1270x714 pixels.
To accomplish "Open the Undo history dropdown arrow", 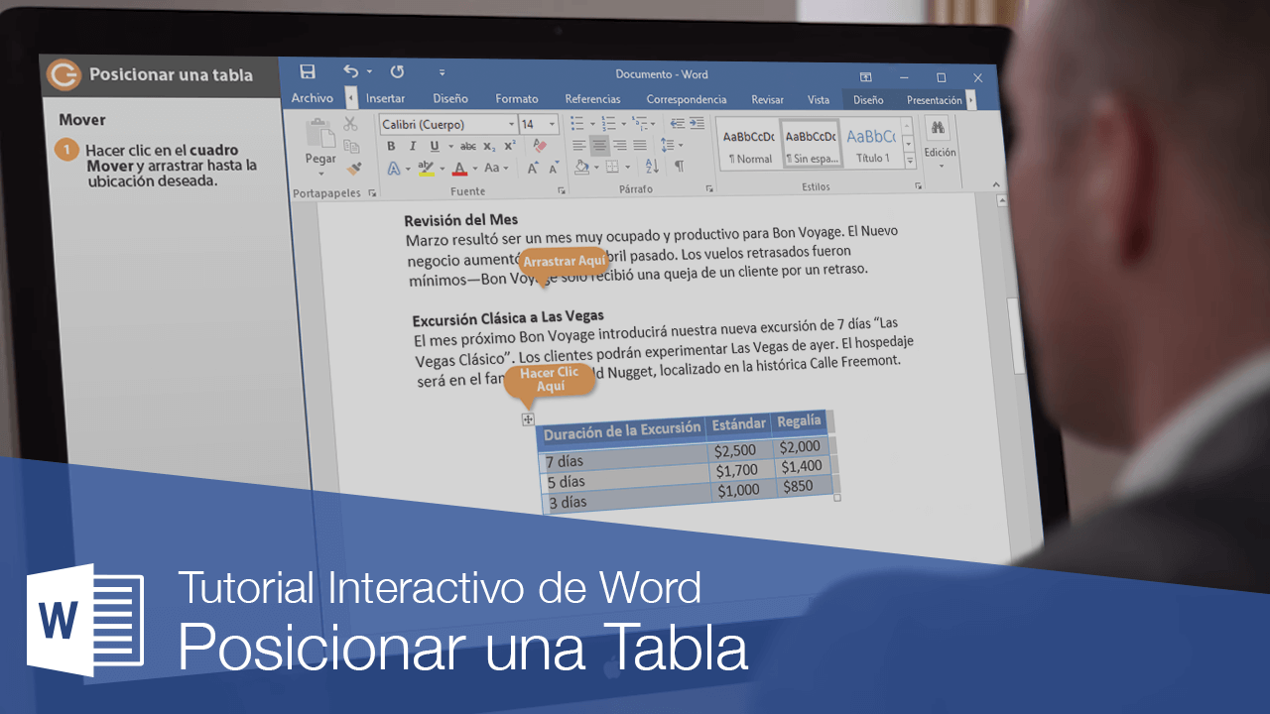I will [x=369, y=71].
